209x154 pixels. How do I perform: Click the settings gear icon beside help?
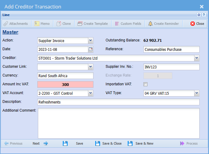[199, 15]
